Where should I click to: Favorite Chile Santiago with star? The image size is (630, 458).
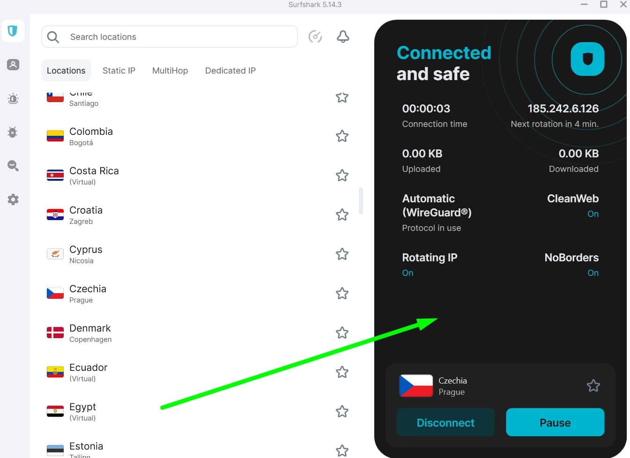coord(342,97)
